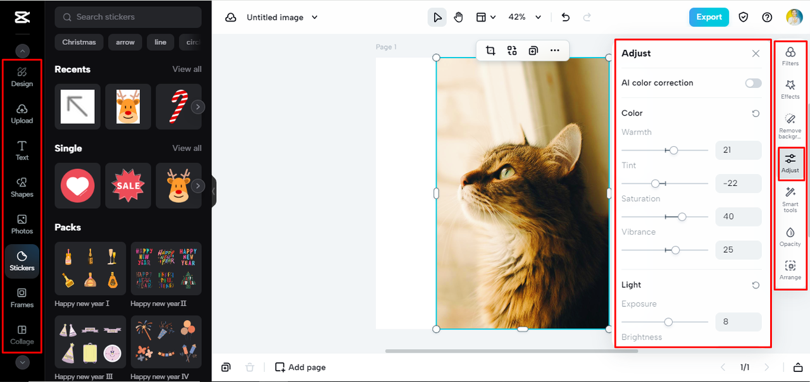Open the Arrange tool

tap(790, 270)
